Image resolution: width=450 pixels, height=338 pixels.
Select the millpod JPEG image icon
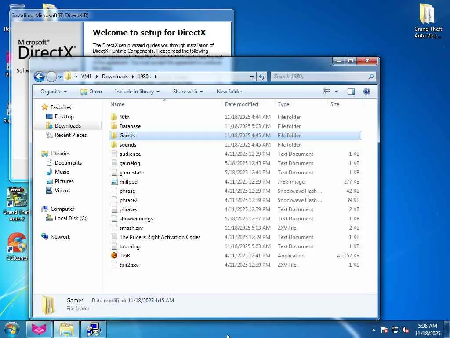pyautogui.click(x=114, y=182)
